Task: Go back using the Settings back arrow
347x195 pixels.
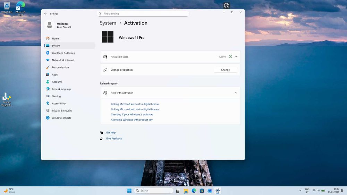Action: pos(45,14)
